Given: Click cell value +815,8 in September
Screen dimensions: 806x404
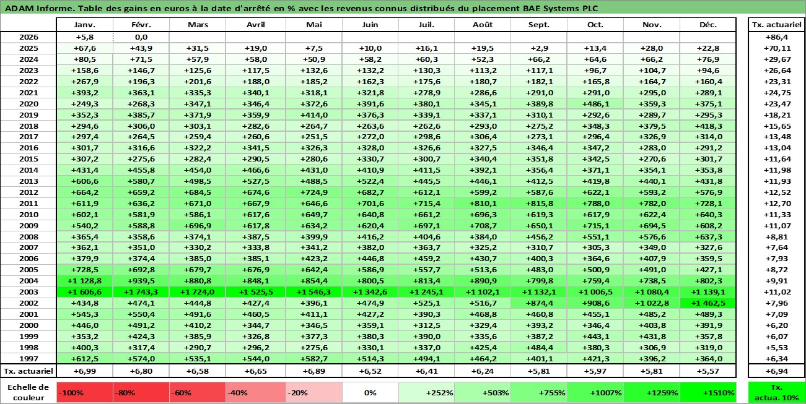Looking at the screenshot, I should 539,203.
